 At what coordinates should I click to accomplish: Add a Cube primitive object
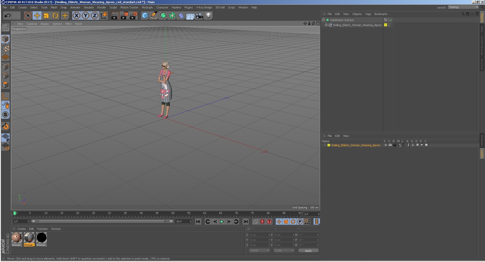pos(145,16)
